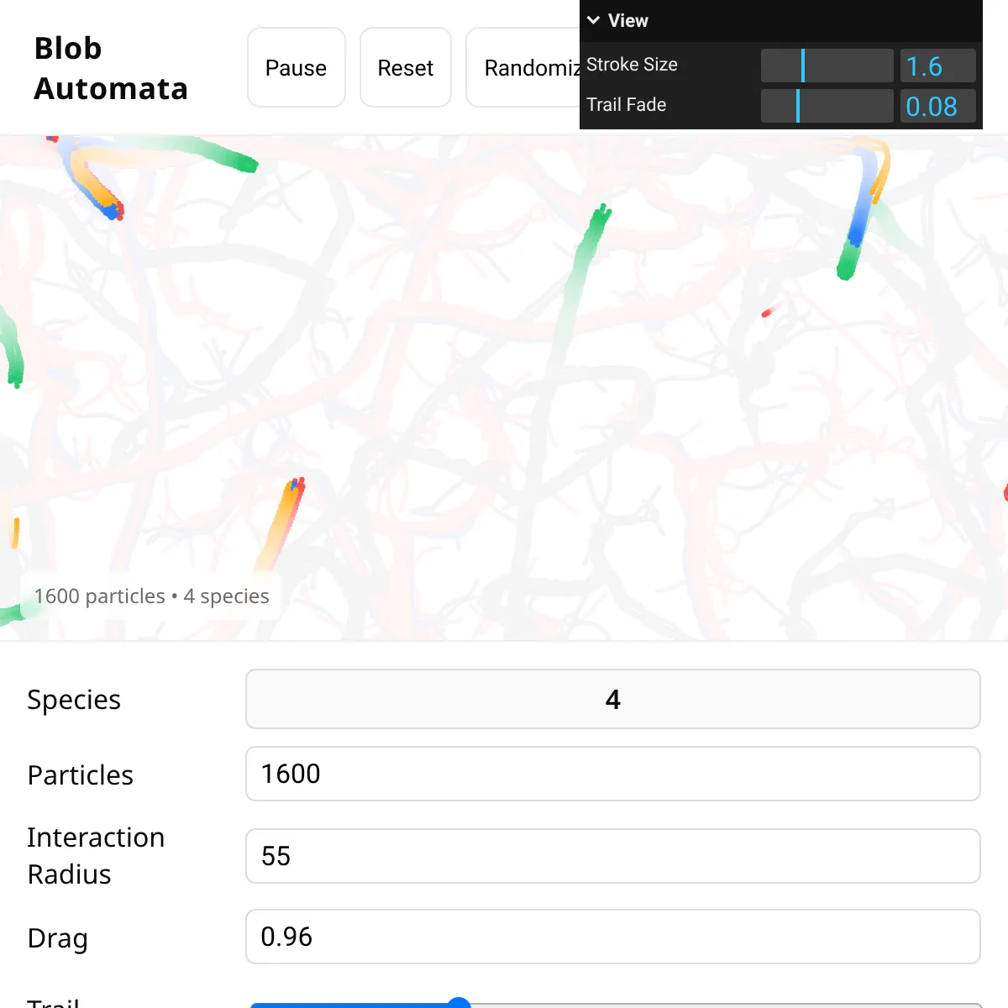
Task: Pause the particle simulation
Action: click(296, 67)
